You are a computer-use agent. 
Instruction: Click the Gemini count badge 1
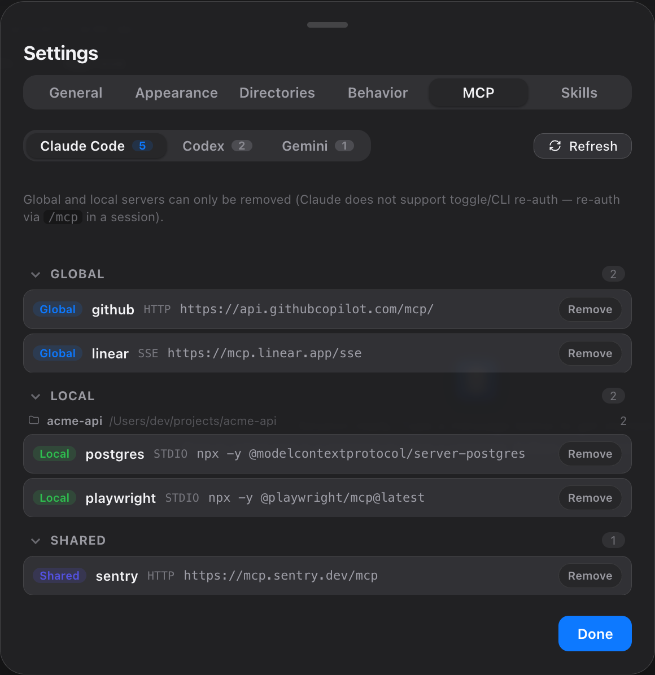344,146
